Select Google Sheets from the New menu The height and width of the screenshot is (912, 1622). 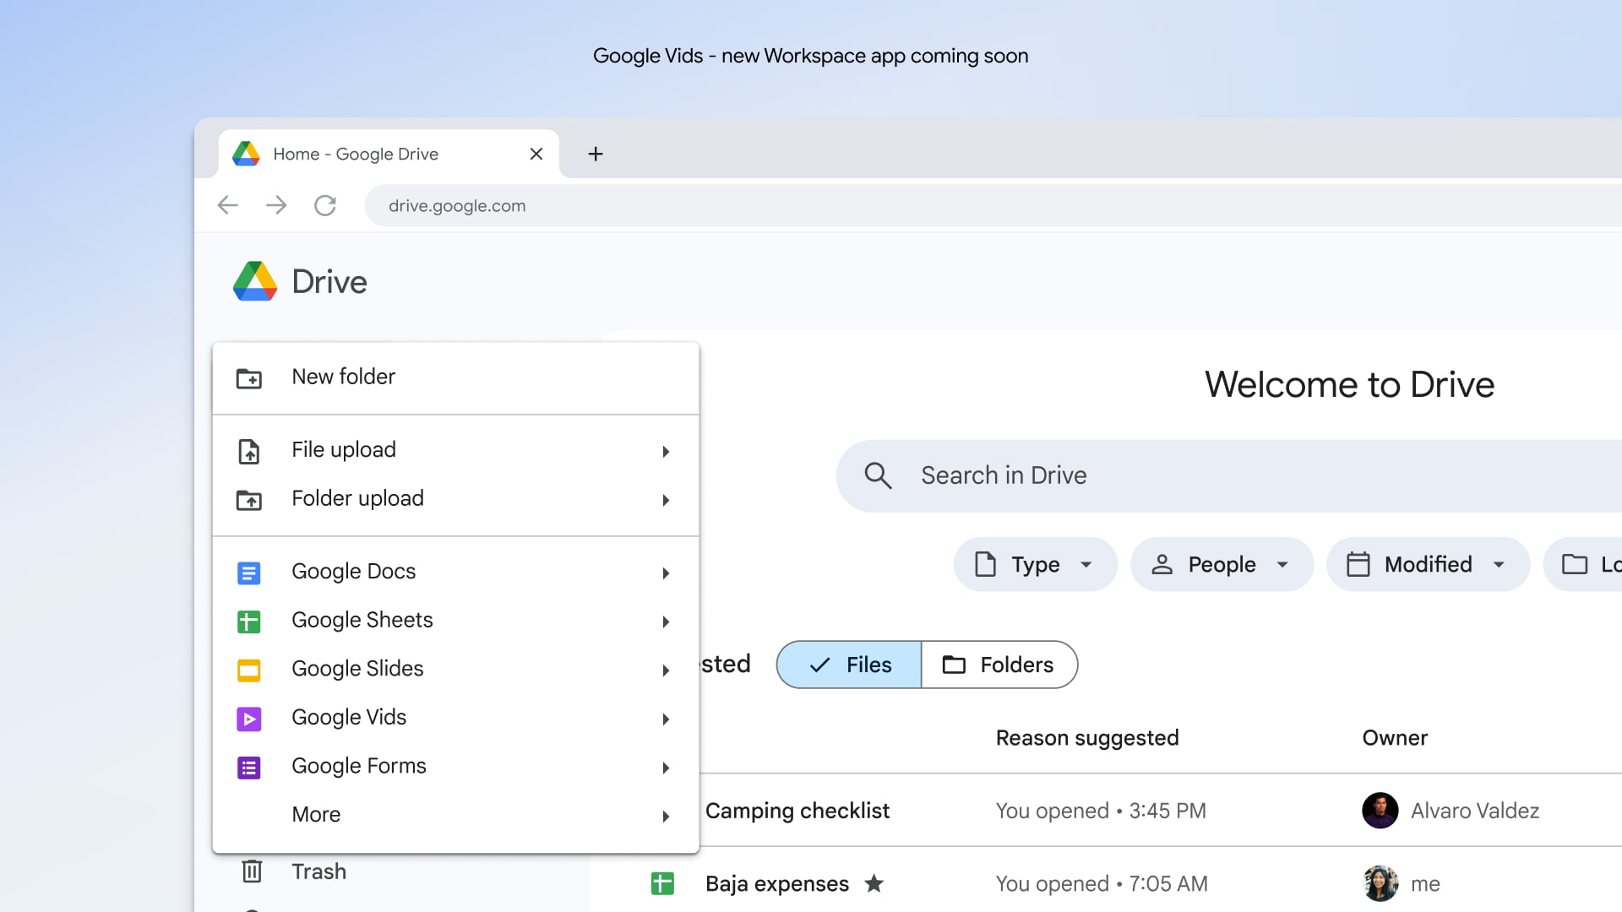click(362, 619)
